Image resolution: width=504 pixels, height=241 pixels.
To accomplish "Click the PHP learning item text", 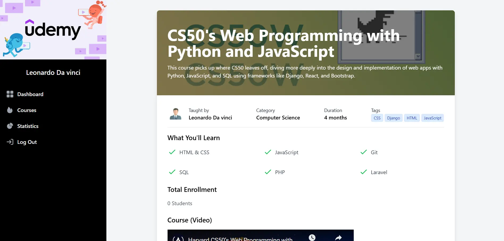I will coord(280,172).
